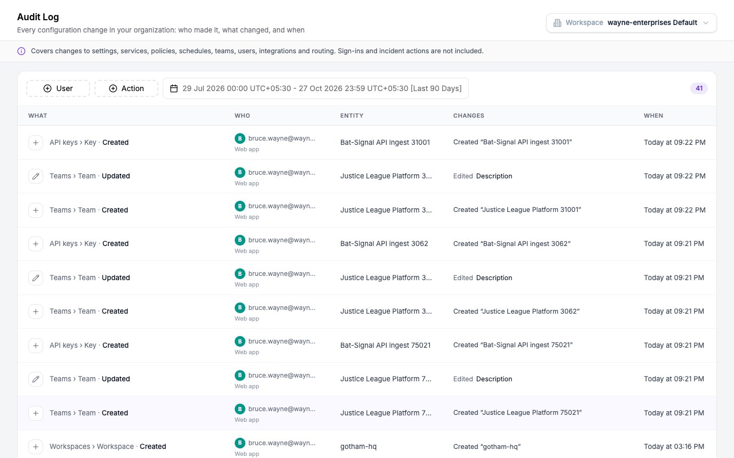Open the Last 90 Days date range picker
The image size is (734, 458).
[316, 88]
